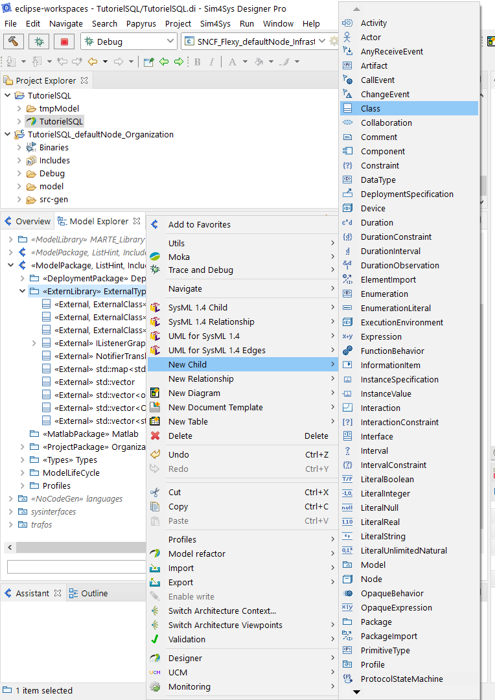This screenshot has width=495, height=700.
Task: Click the green forward arrow toolbar icon
Action: (x=179, y=62)
